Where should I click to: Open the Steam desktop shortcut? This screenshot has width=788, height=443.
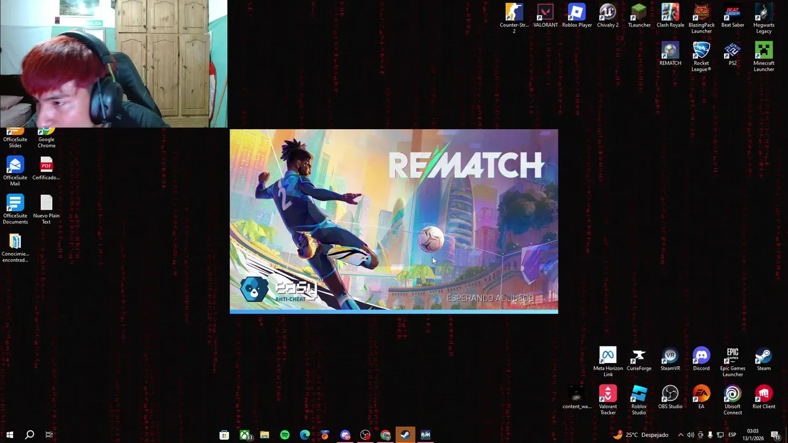point(763,359)
